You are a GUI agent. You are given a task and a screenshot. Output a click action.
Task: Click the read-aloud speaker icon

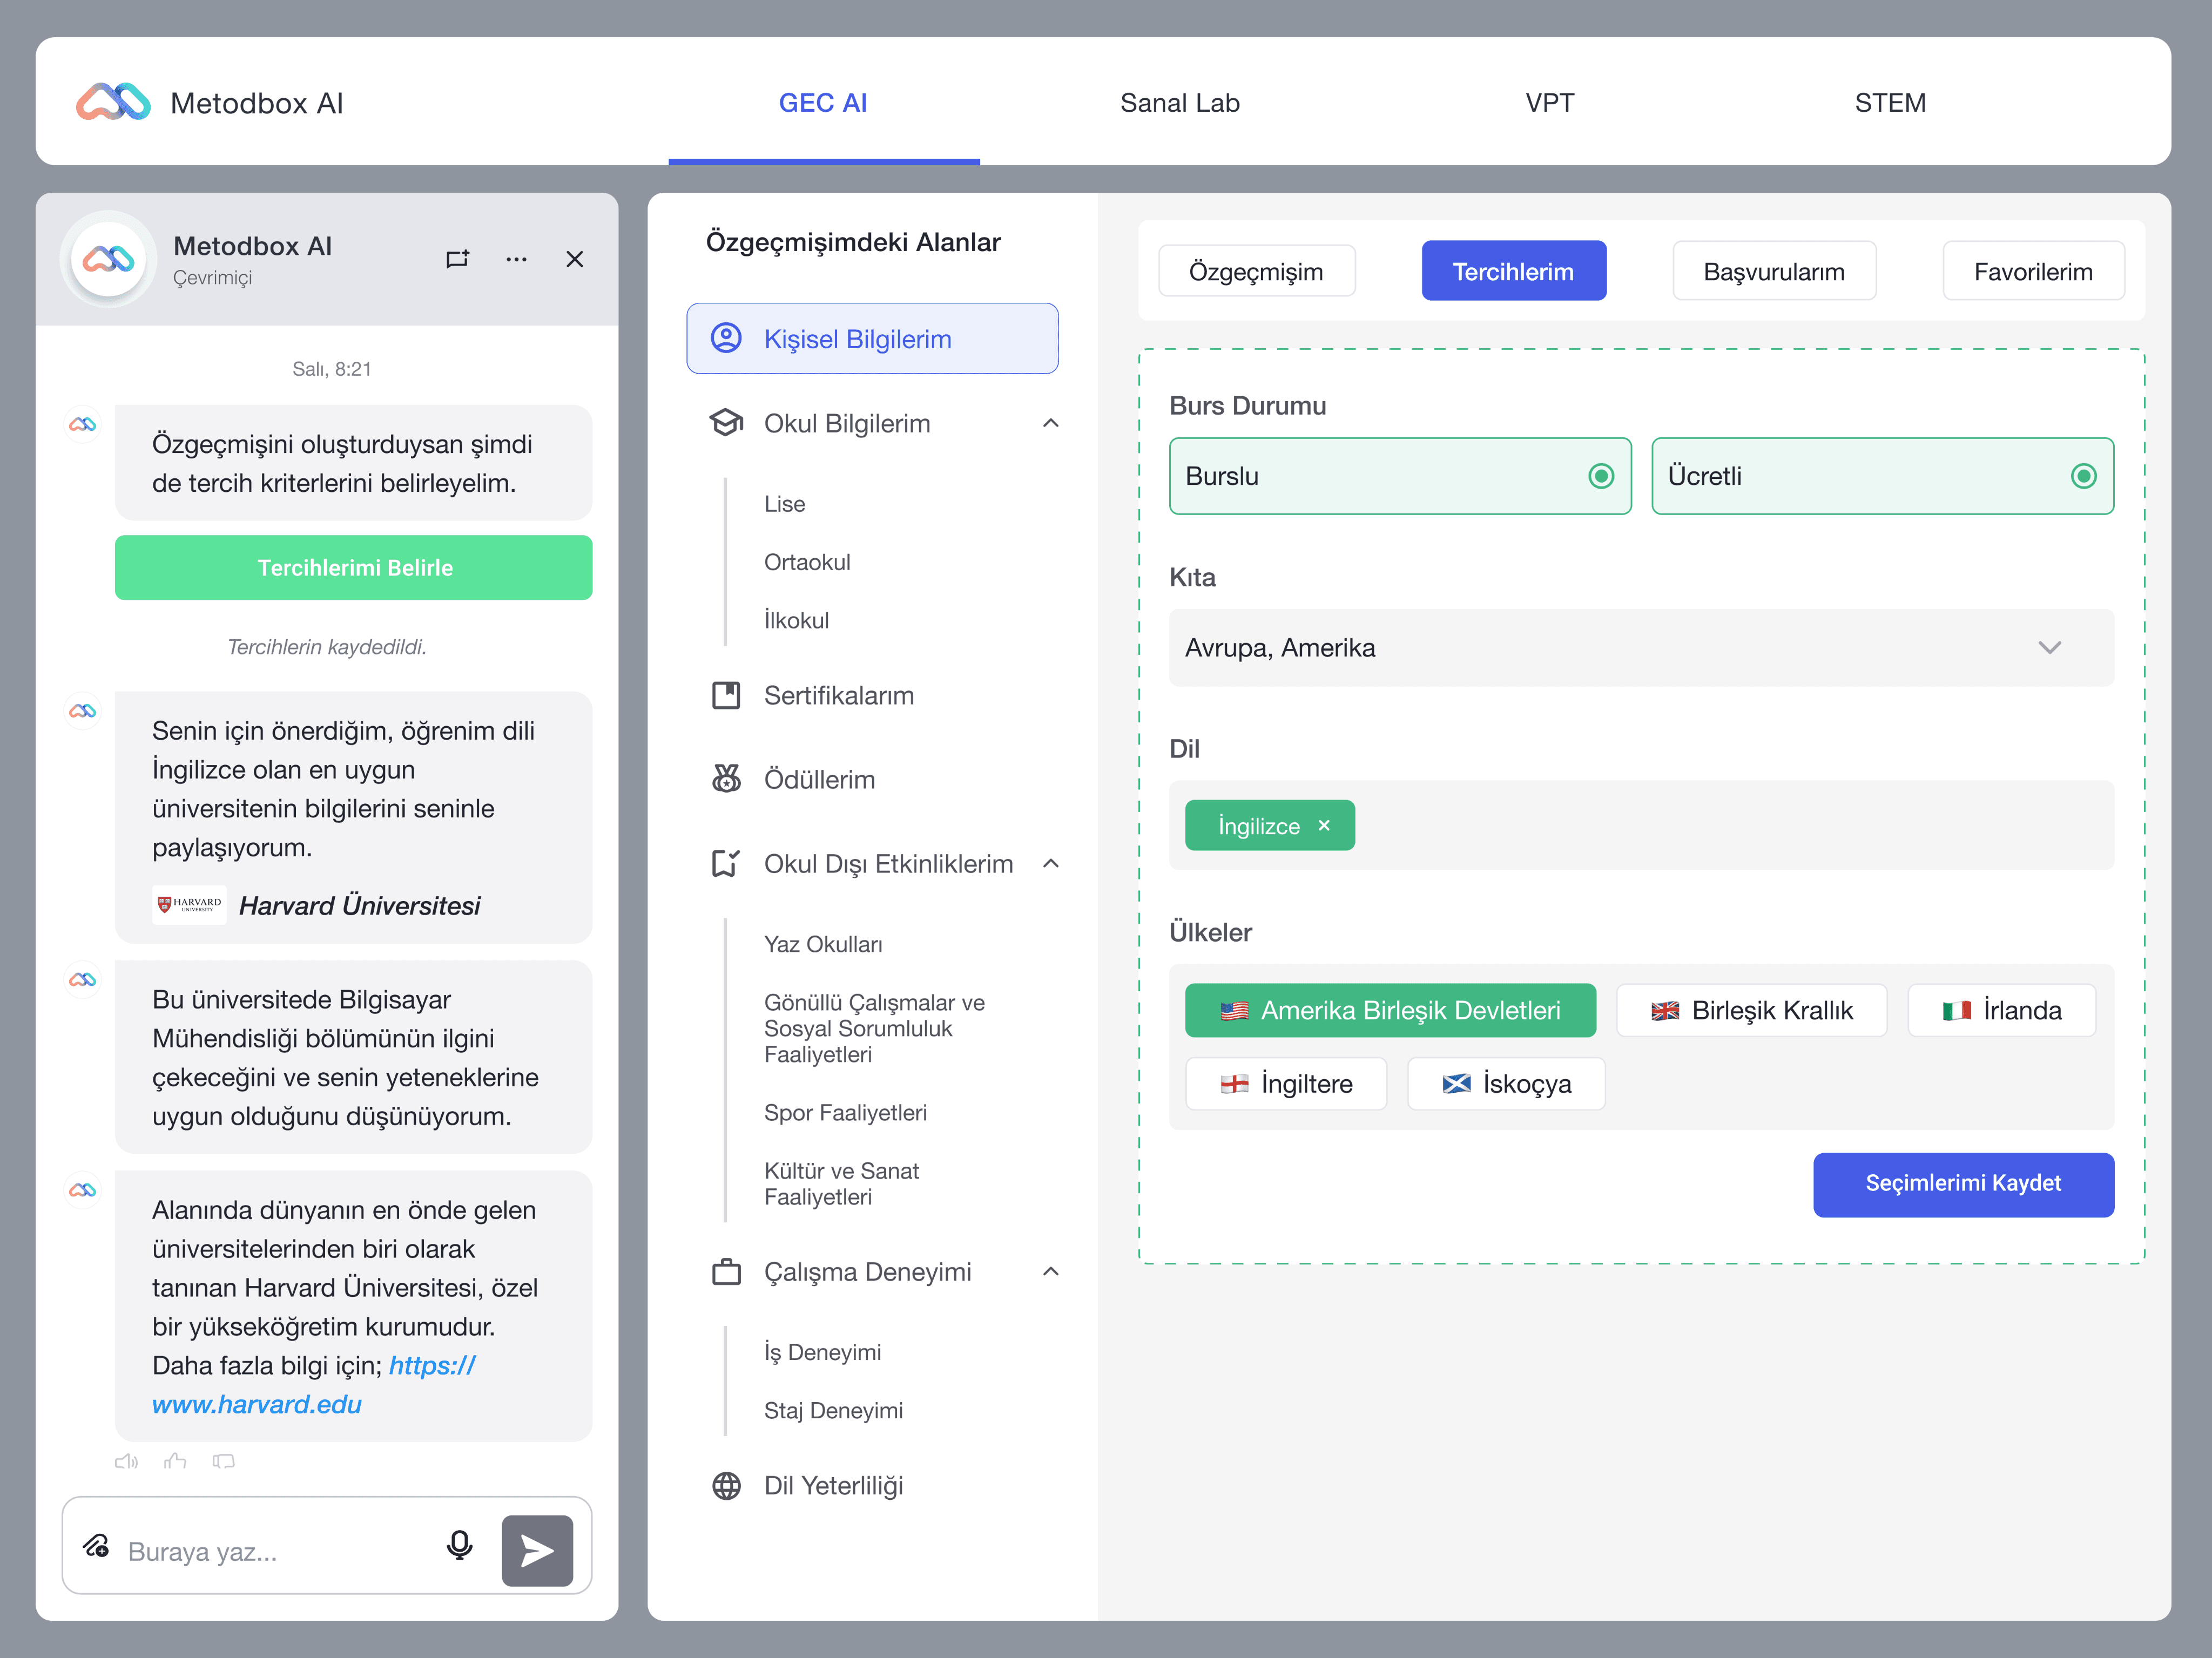tap(126, 1461)
